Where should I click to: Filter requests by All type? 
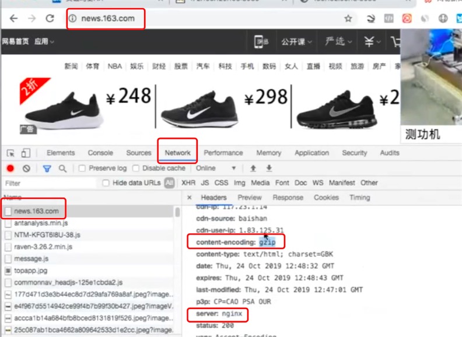click(169, 183)
